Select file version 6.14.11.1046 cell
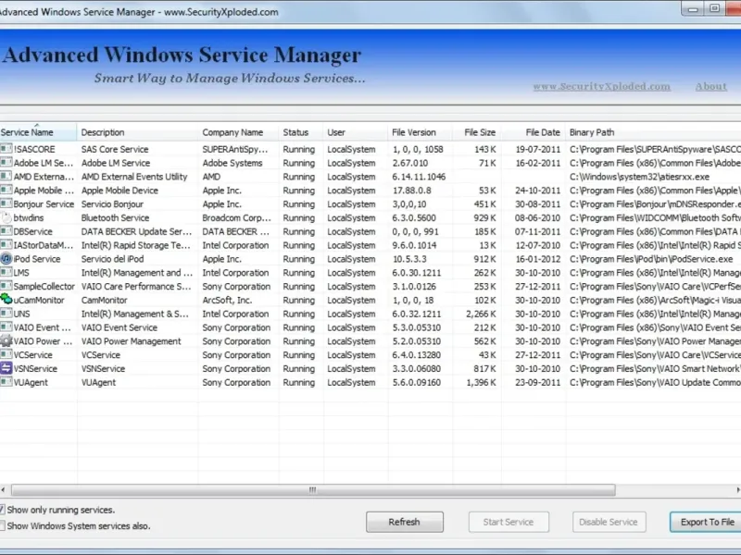Screen dimensions: 741x555 pos(419,177)
